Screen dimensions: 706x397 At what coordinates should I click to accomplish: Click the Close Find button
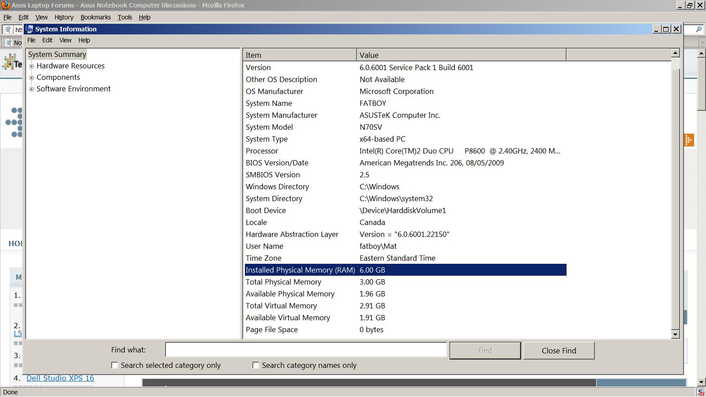[559, 351]
